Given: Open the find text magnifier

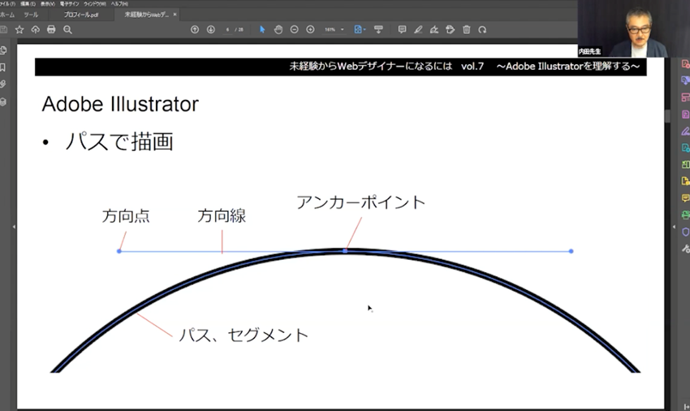Looking at the screenshot, I should tap(67, 29).
